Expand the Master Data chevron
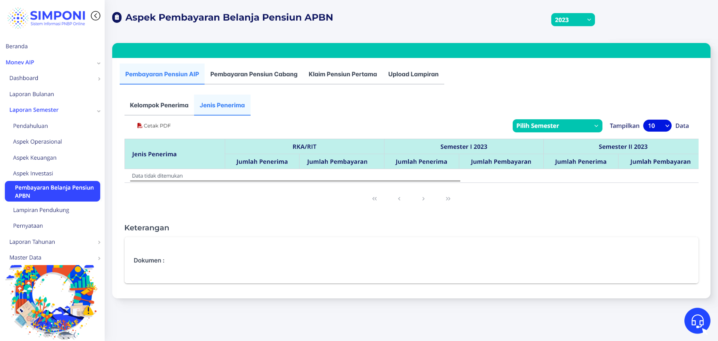Image resolution: width=718 pixels, height=341 pixels. (x=99, y=258)
